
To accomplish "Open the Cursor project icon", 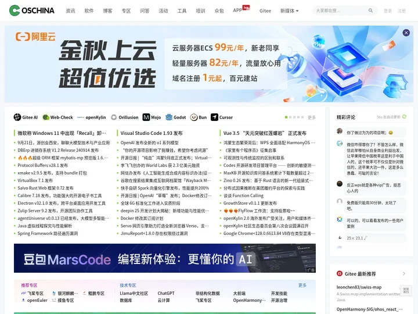I will click(214, 117).
